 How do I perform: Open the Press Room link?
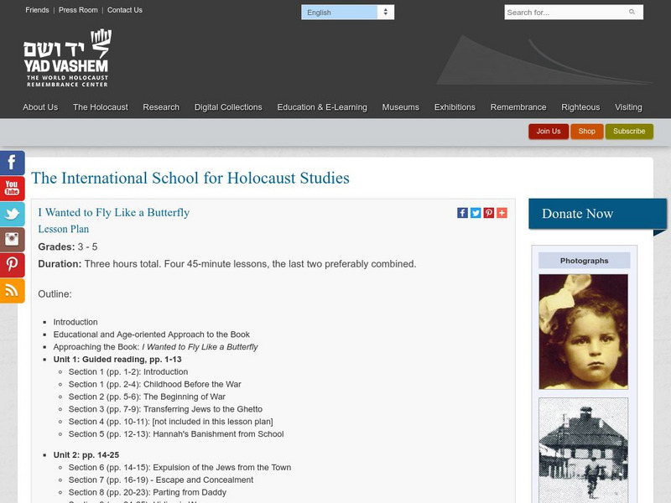click(x=78, y=10)
